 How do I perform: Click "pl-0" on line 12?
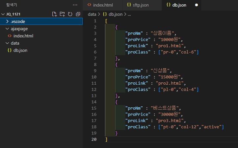click(169, 90)
